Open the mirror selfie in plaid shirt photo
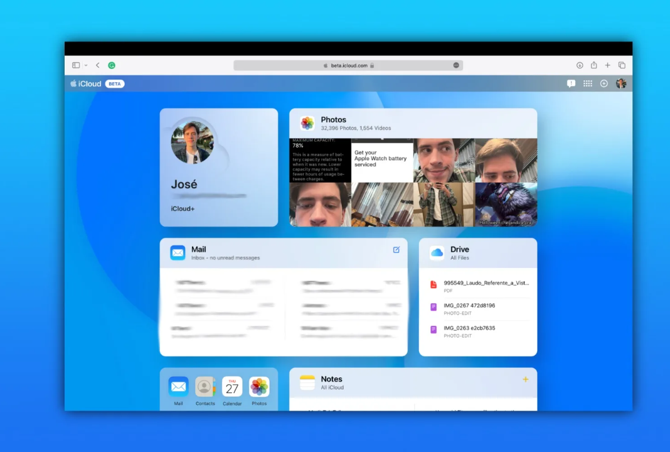670x452 pixels. point(444,205)
